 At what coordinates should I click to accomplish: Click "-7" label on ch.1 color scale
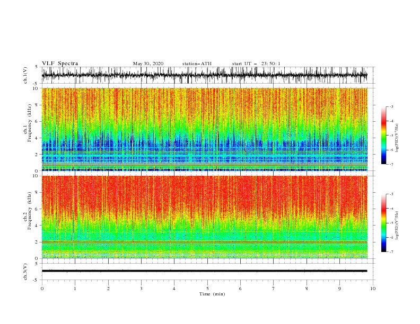[391, 164]
